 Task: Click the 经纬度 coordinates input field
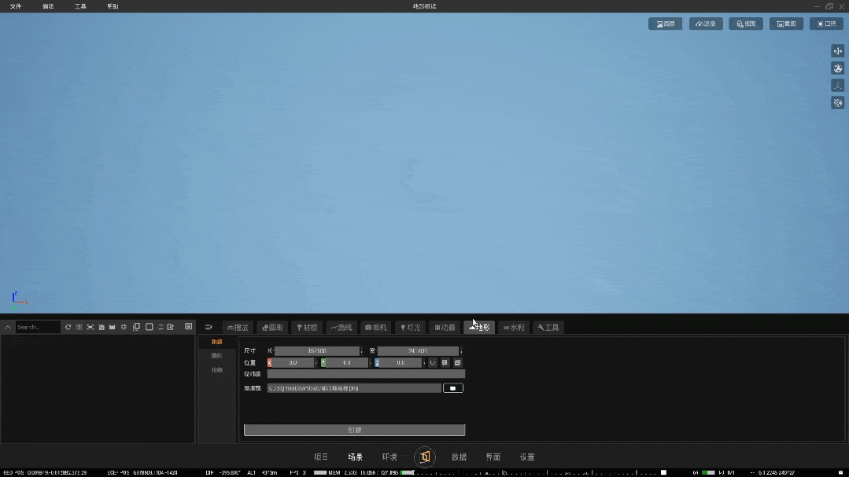366,374
